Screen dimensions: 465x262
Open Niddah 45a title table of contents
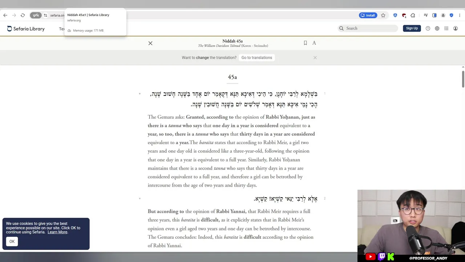click(232, 41)
